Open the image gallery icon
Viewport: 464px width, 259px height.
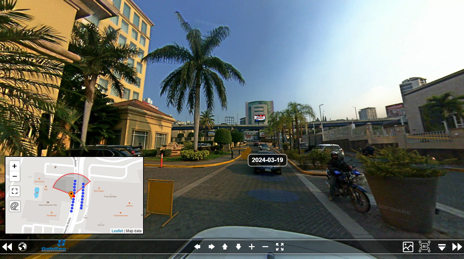408,247
